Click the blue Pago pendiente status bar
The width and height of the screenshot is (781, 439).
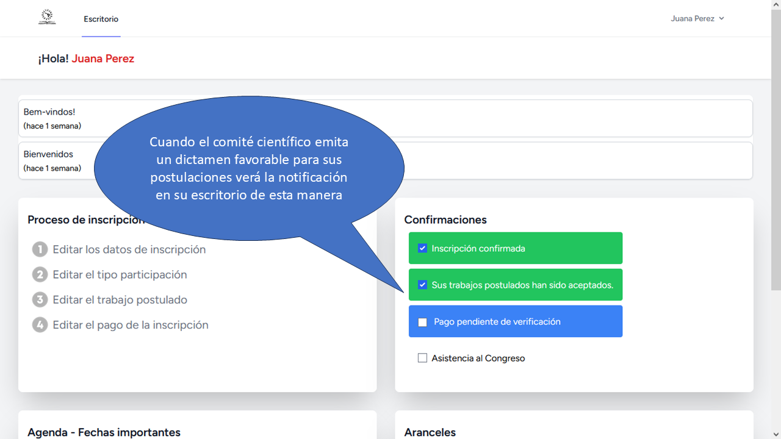tap(586, 321)
